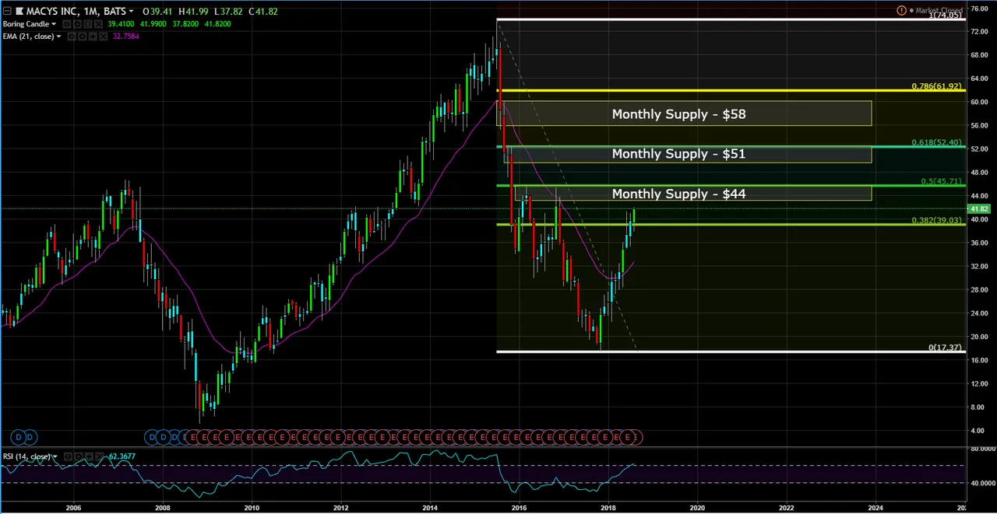Open the MACYS INC symbol dropdown arrow
The height and width of the screenshot is (514, 997).
click(x=131, y=12)
